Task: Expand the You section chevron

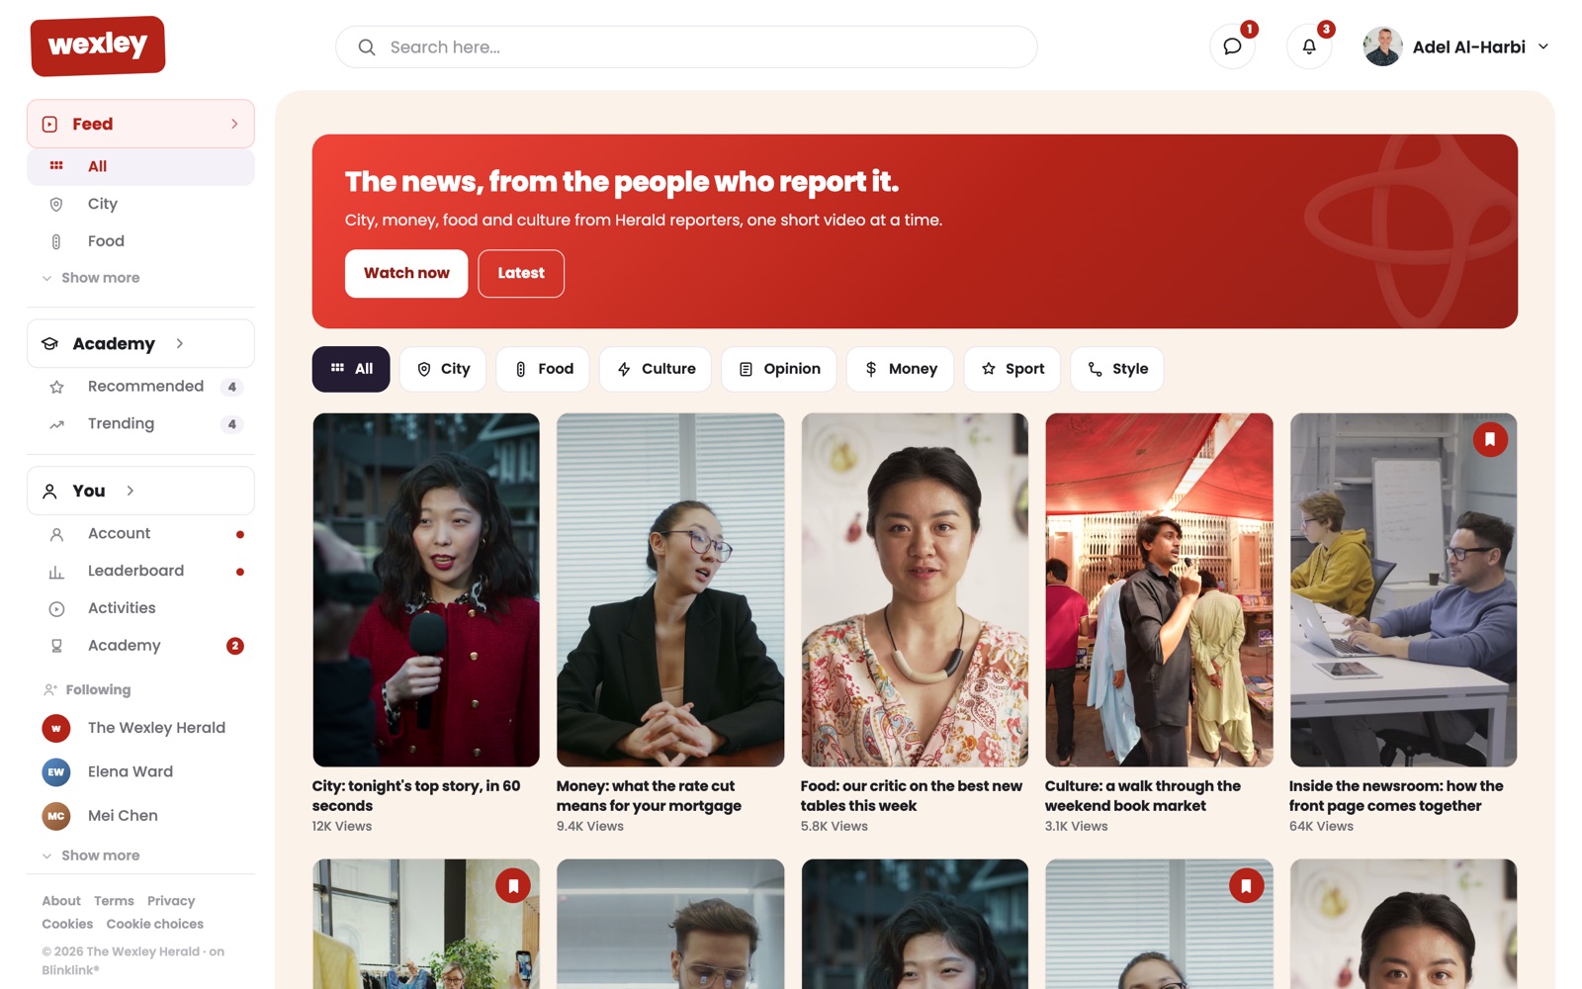Action: point(130,491)
